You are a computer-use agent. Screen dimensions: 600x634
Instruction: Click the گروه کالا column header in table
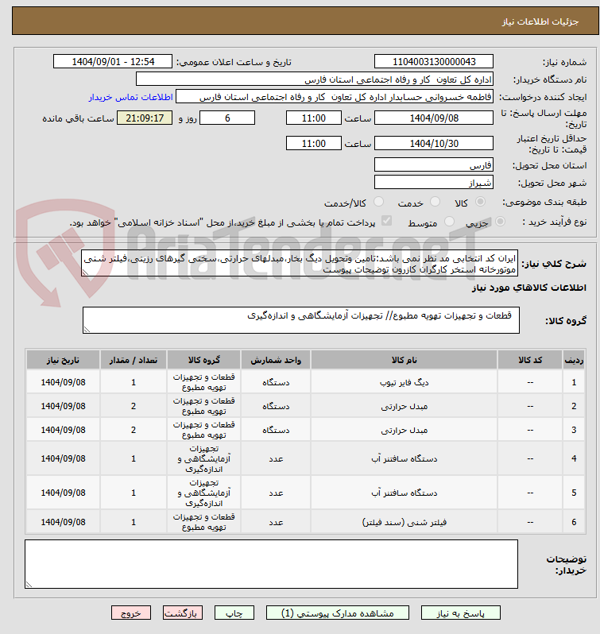point(203,360)
